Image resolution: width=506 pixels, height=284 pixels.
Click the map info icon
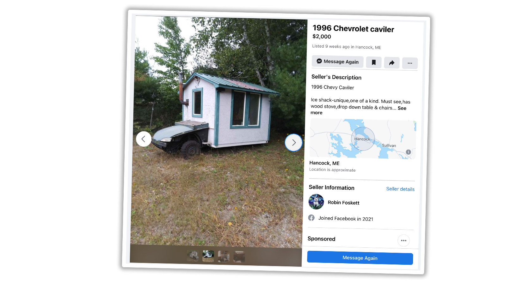[408, 152]
